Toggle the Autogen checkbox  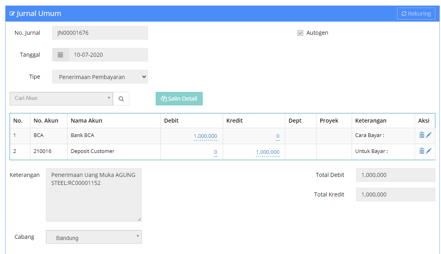(301, 33)
